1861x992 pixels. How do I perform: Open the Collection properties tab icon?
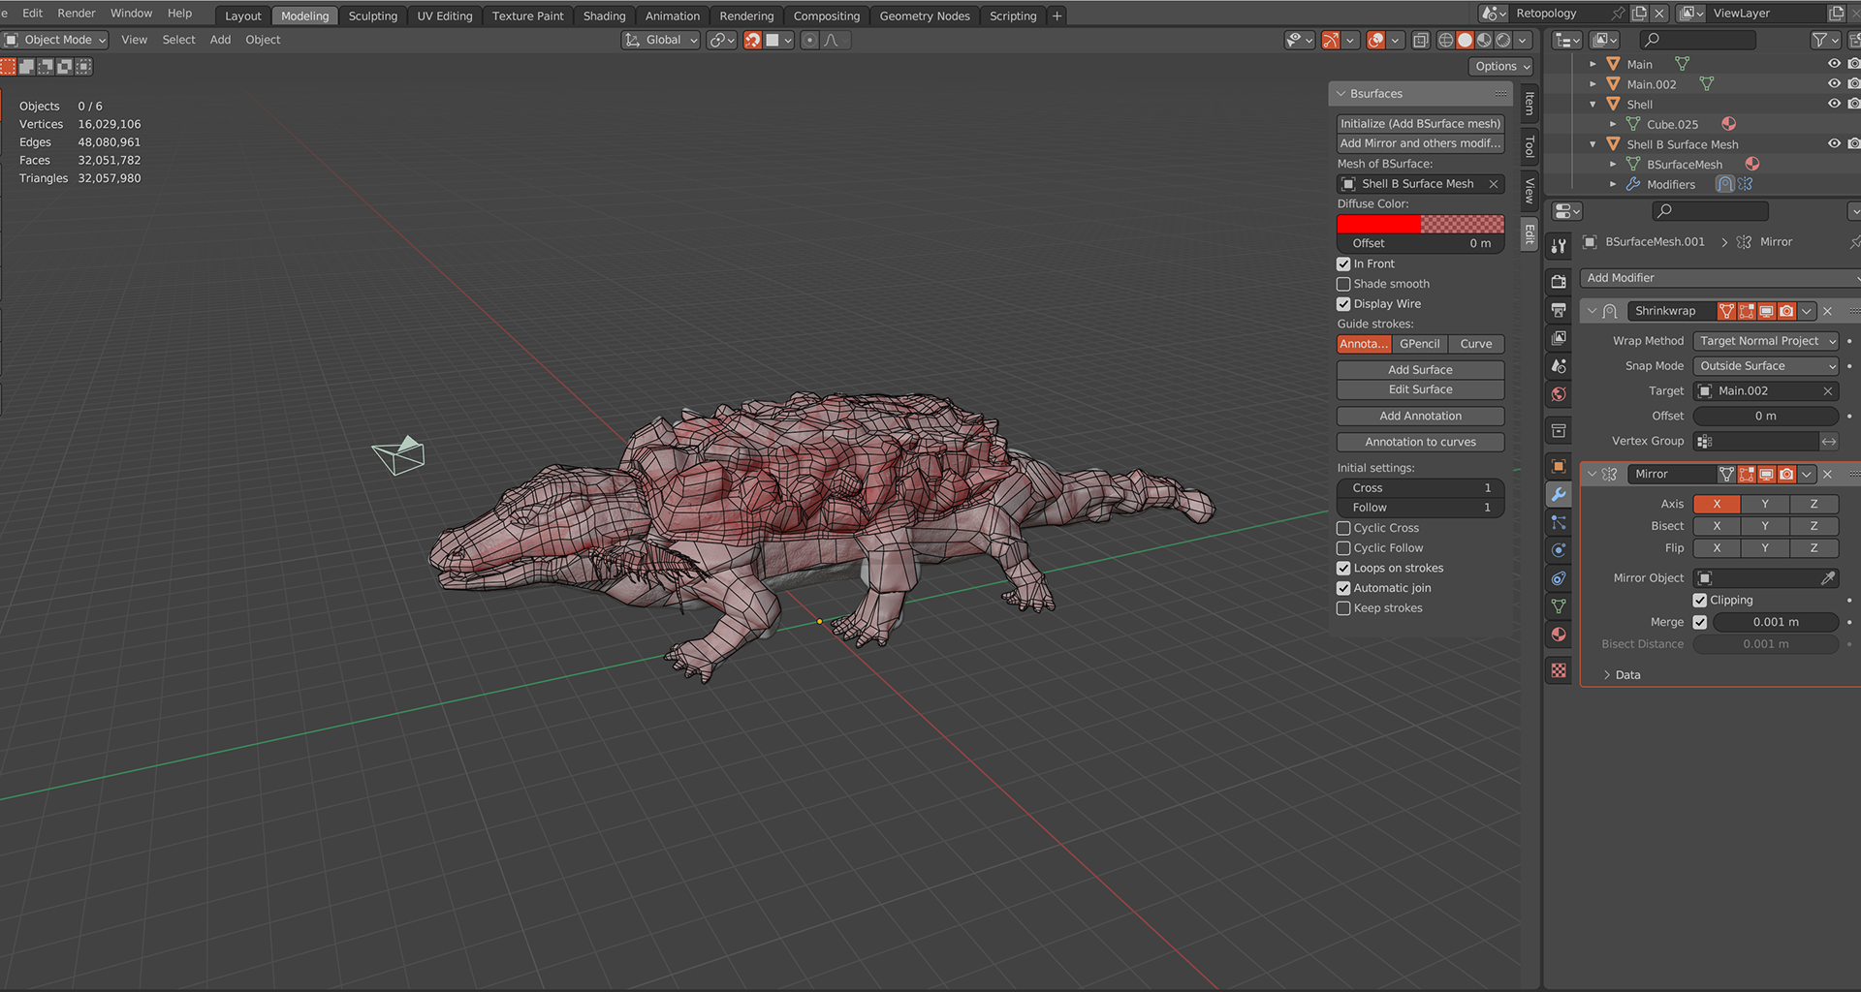(1559, 430)
